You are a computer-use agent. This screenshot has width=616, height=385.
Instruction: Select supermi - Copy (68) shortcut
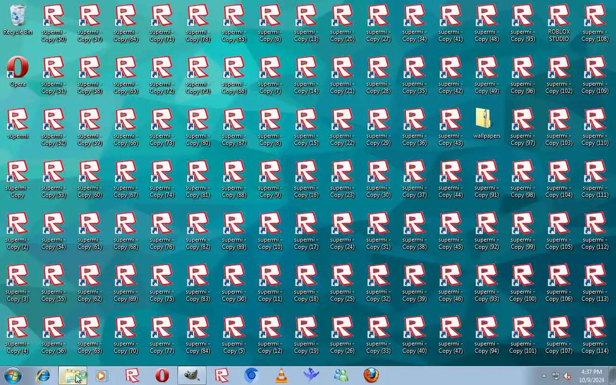tap(126, 231)
